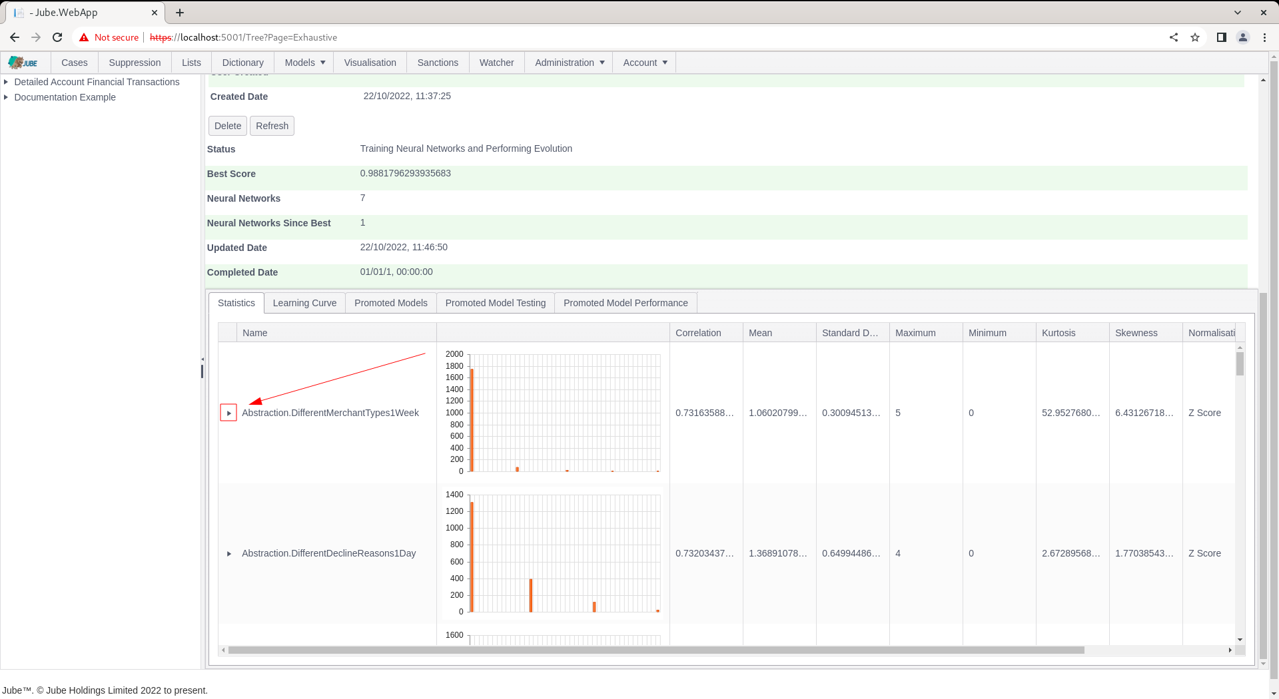Select Documentation Example tree item
This screenshot has height=699, width=1279.
pos(65,97)
